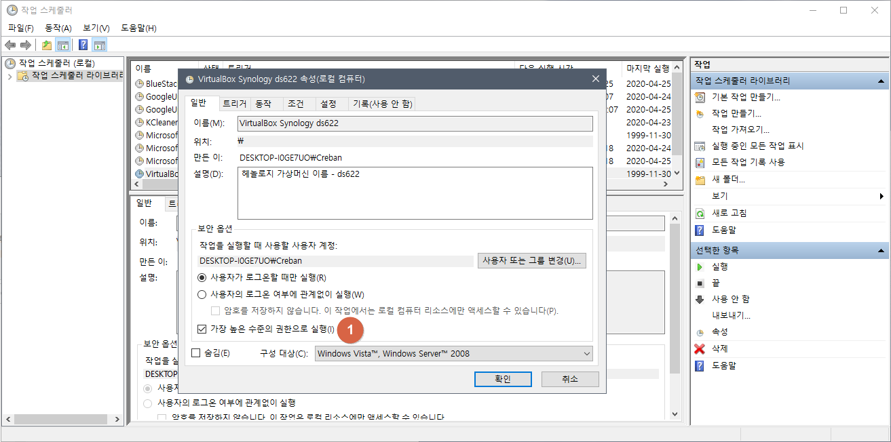The width and height of the screenshot is (891, 442).
Task: Toggle the action pane toolbar icon
Action: [100, 45]
